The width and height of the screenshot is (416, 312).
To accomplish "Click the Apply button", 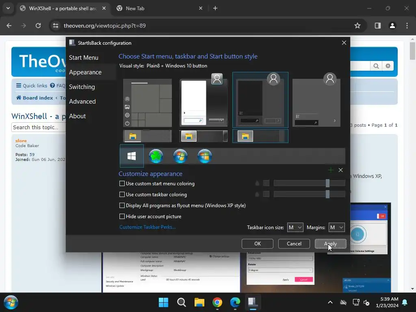I will click(331, 244).
